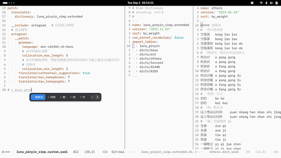
Task: Open the input method indicator in the top bar
Action: (x=252, y=3)
